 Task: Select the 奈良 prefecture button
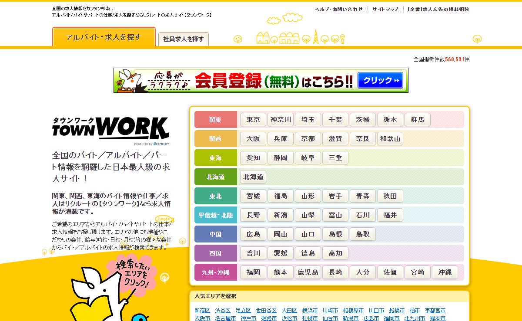coord(363,139)
